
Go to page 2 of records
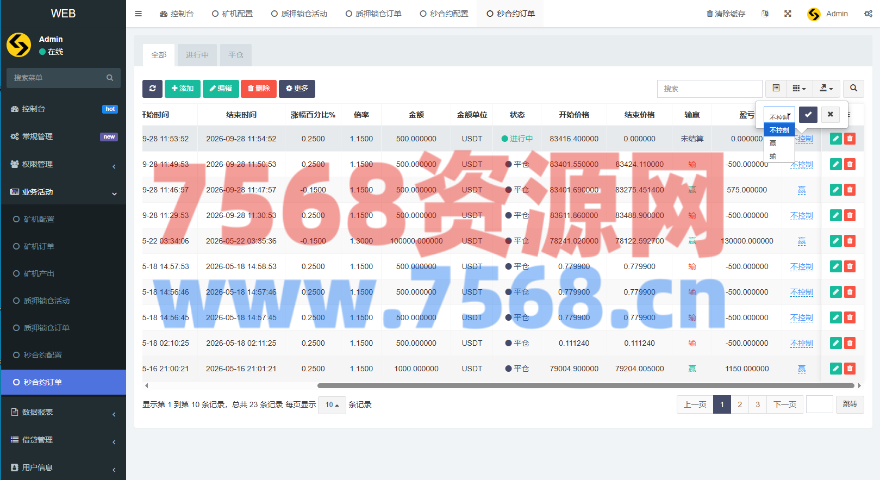tap(740, 404)
